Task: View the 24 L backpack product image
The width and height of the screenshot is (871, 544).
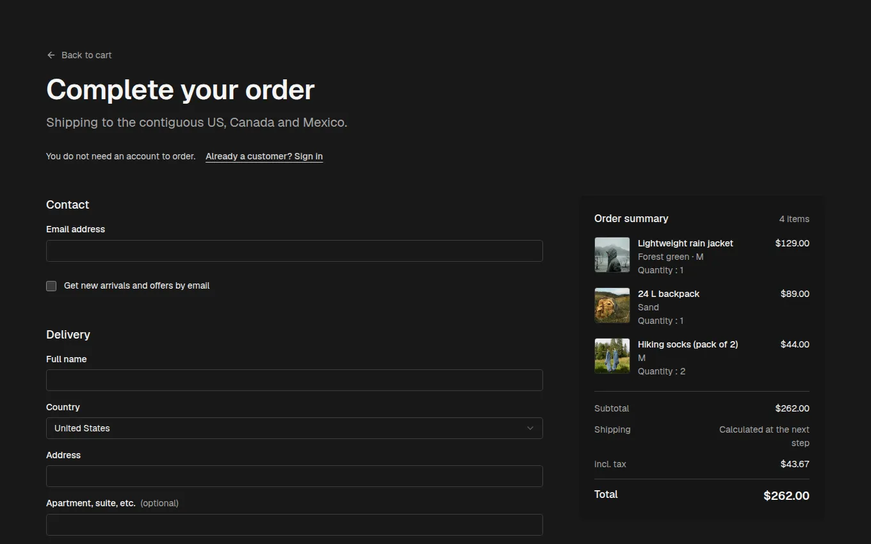Action: coord(612,305)
